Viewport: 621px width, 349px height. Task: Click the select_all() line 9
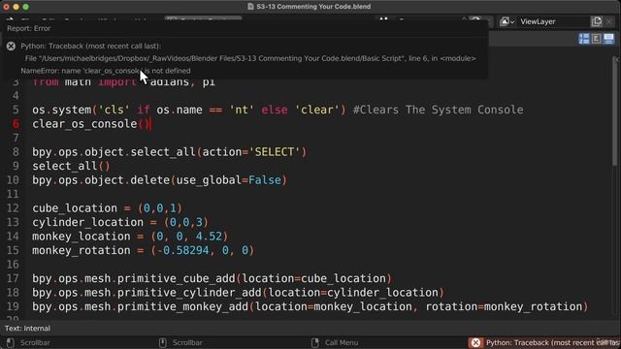(x=71, y=166)
